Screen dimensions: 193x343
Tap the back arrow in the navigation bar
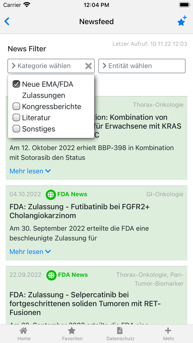coord(7,21)
